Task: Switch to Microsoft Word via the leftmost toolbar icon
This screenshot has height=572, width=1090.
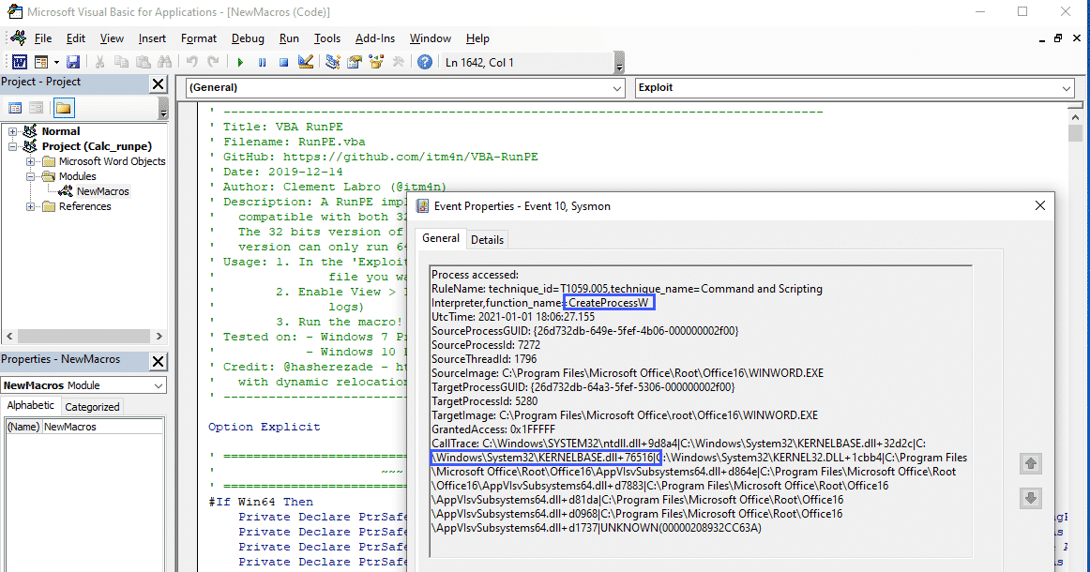Action: (21, 61)
